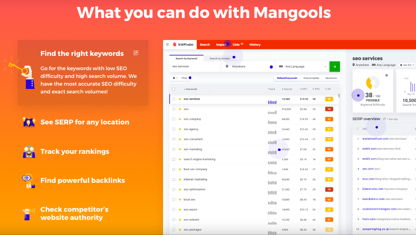Sort by the Keywords column header
This screenshot has height=235, width=416.
click(x=190, y=89)
